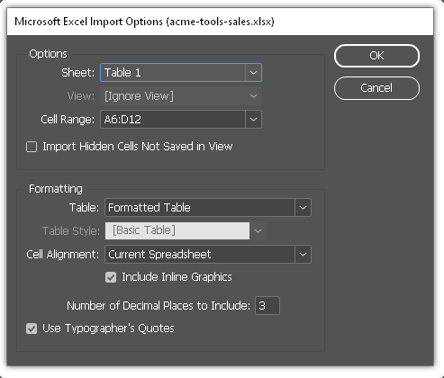
Task: Click the Cancel button
Action: (x=376, y=88)
